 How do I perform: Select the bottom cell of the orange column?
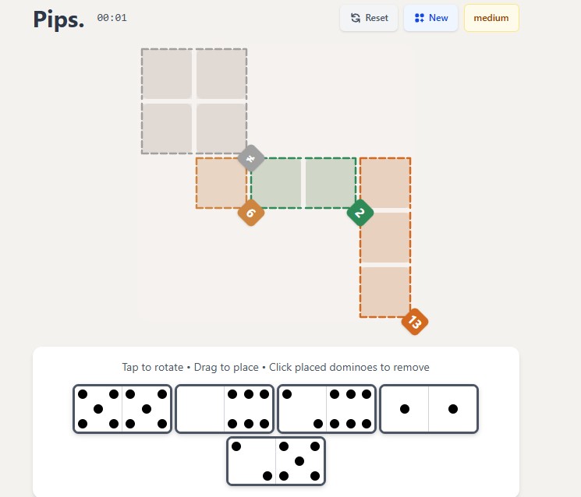coord(385,292)
